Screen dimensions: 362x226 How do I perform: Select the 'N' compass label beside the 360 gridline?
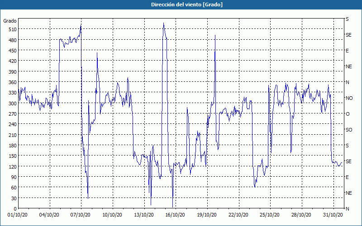coord(348,82)
